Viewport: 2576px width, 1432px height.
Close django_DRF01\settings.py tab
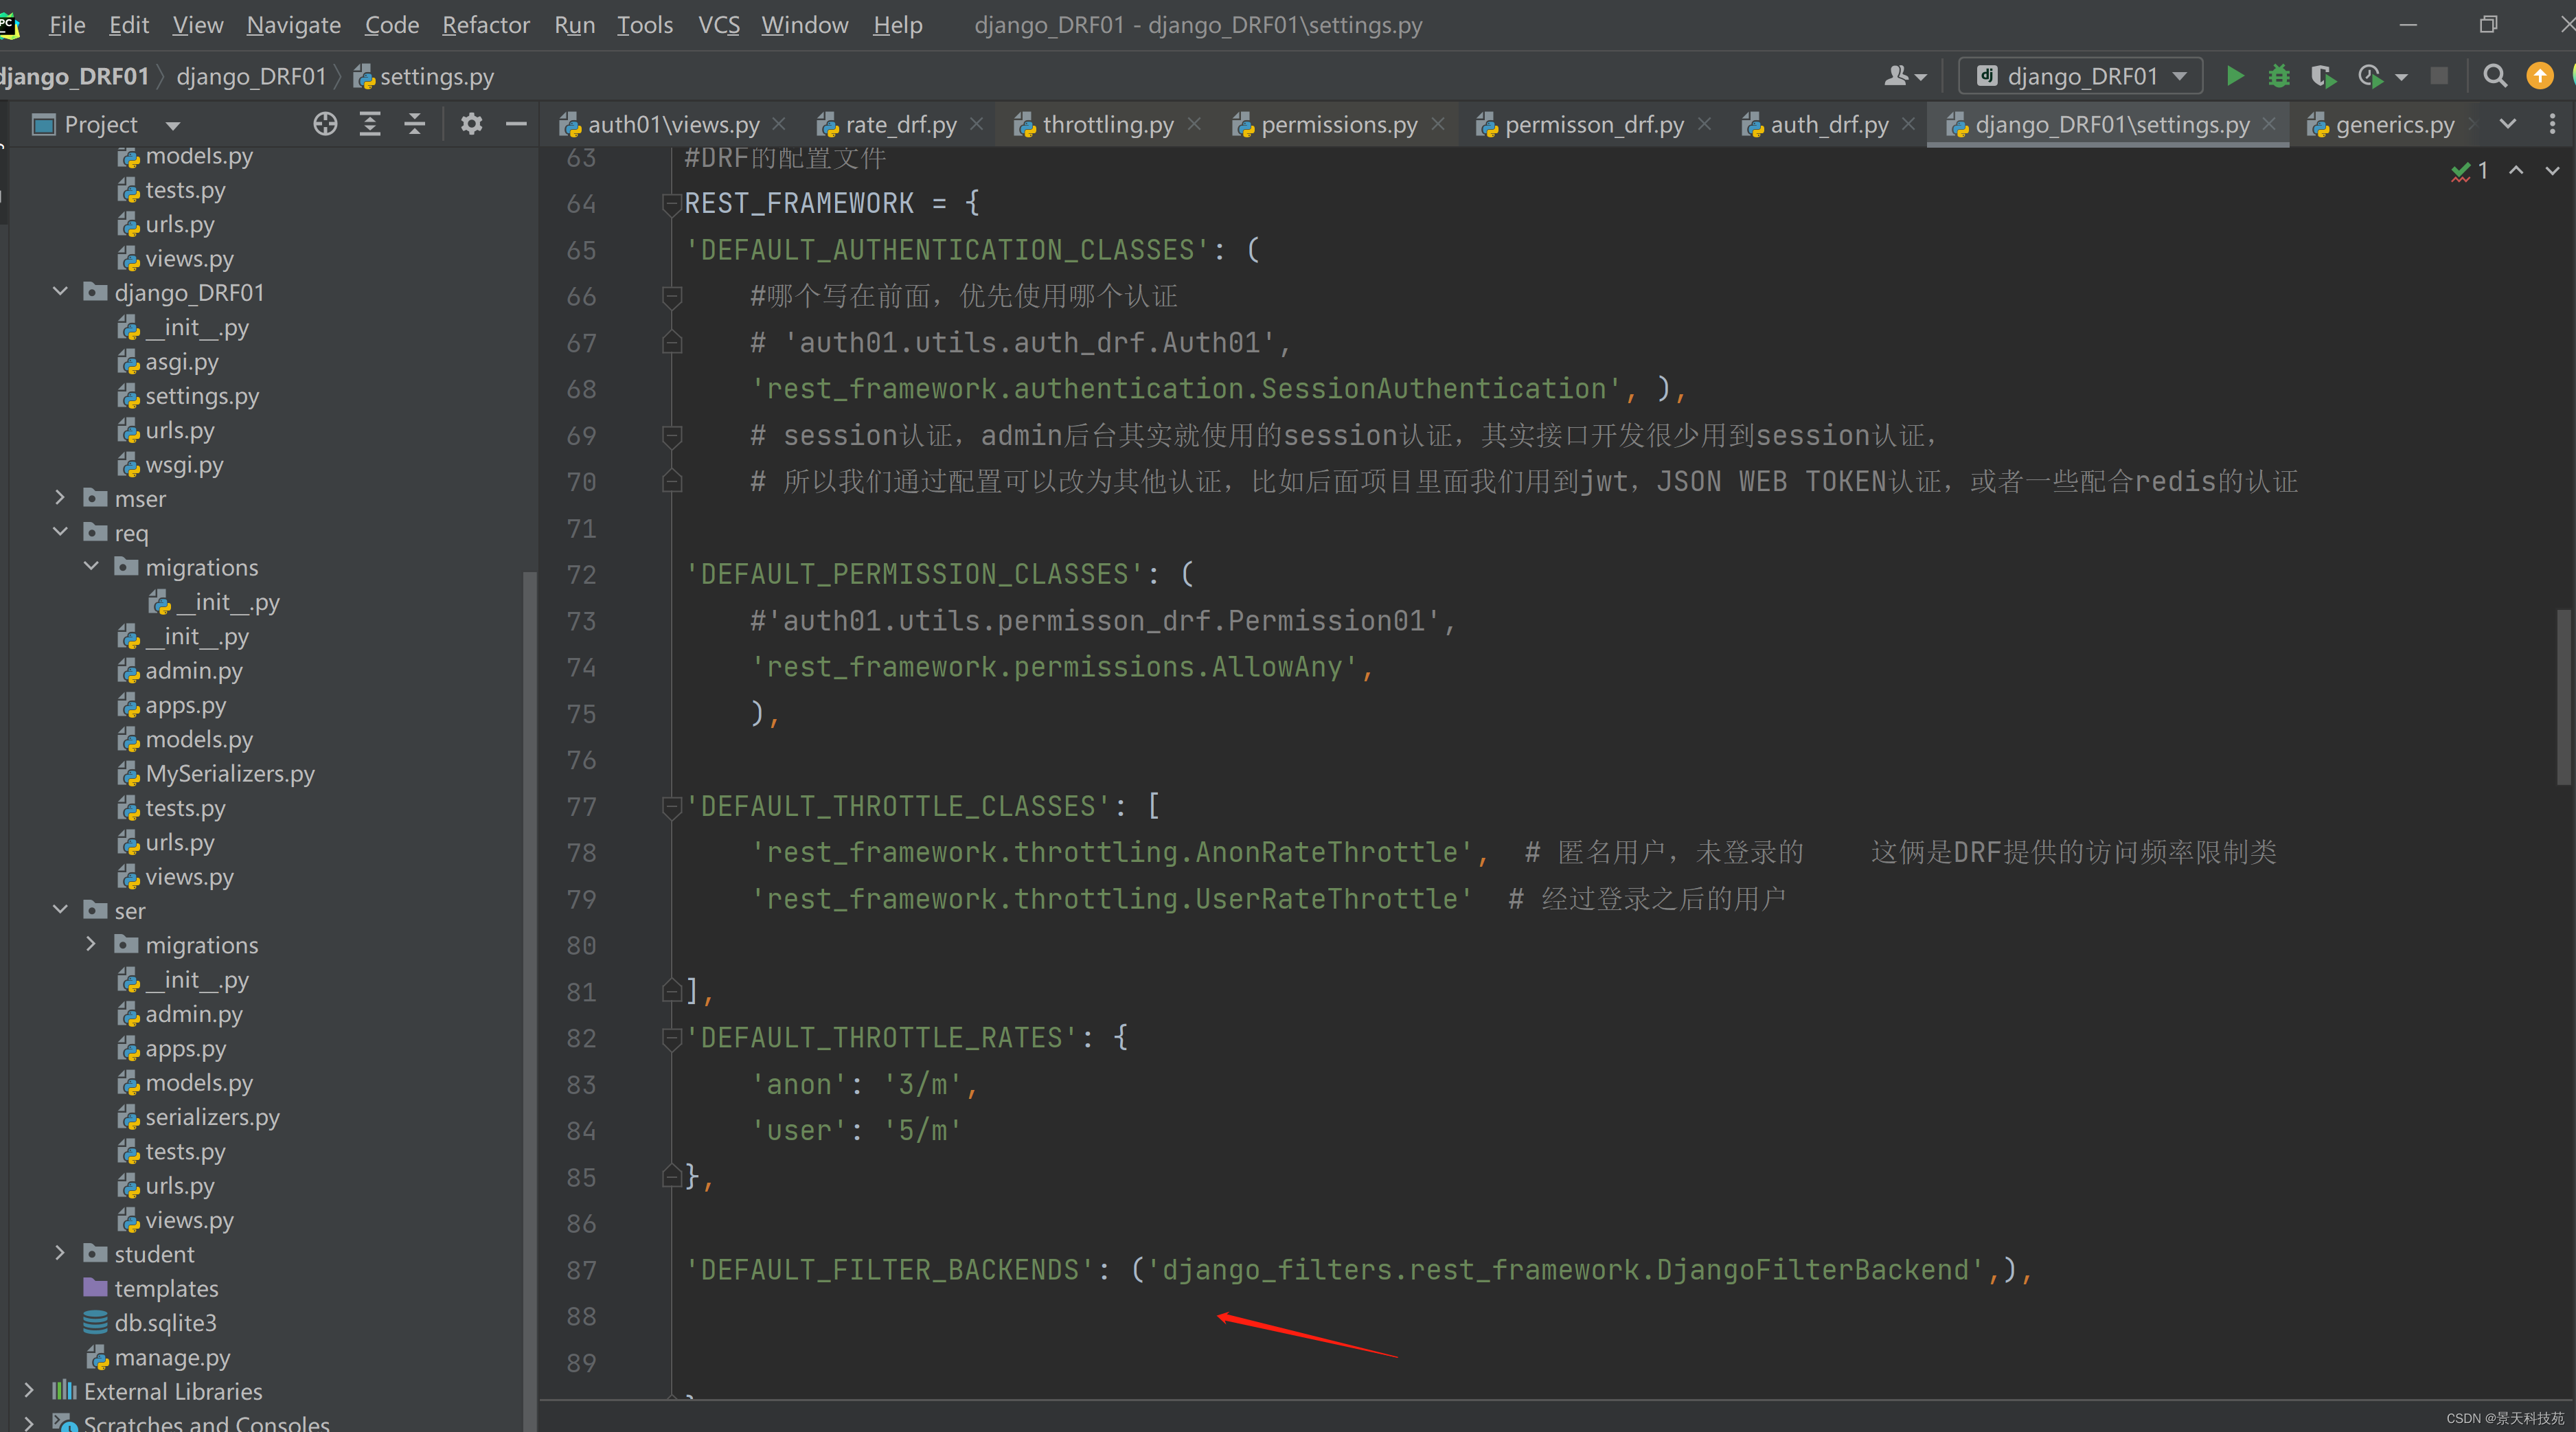click(2270, 124)
